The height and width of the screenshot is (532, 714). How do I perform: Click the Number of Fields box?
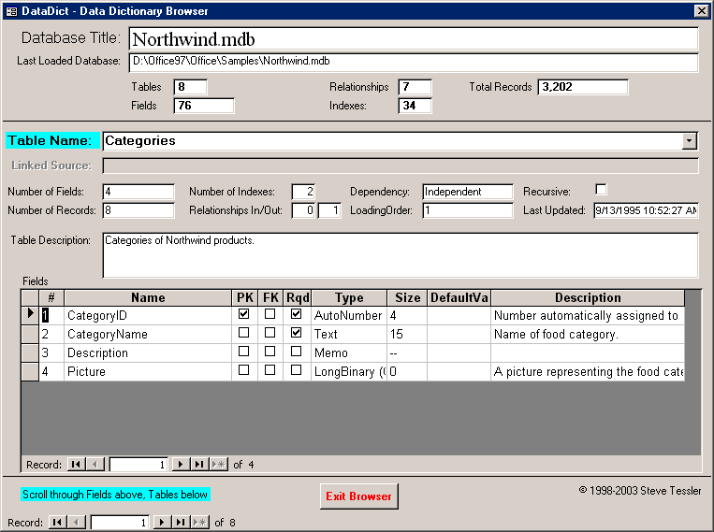point(138,192)
